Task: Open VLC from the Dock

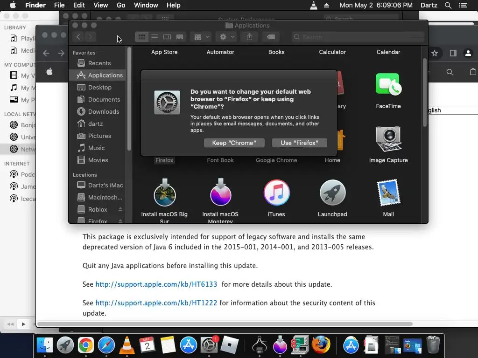Action: (127, 345)
